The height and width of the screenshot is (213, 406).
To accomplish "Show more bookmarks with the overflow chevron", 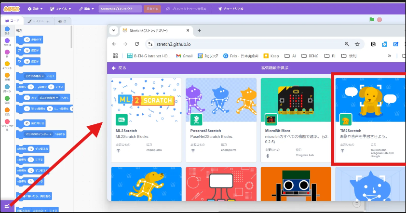I will (x=390, y=56).
